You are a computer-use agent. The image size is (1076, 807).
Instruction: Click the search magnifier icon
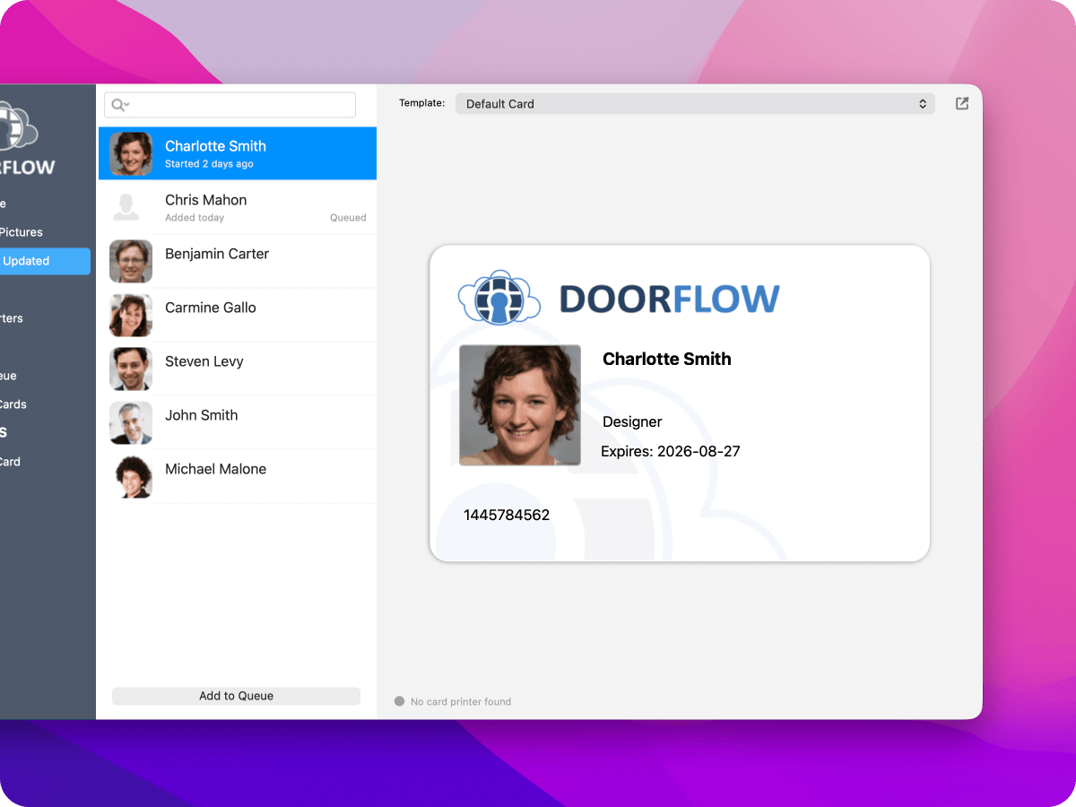[119, 105]
